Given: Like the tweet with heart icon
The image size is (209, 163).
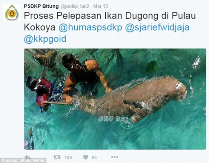Looking at the screenshot, I should (x=86, y=157).
